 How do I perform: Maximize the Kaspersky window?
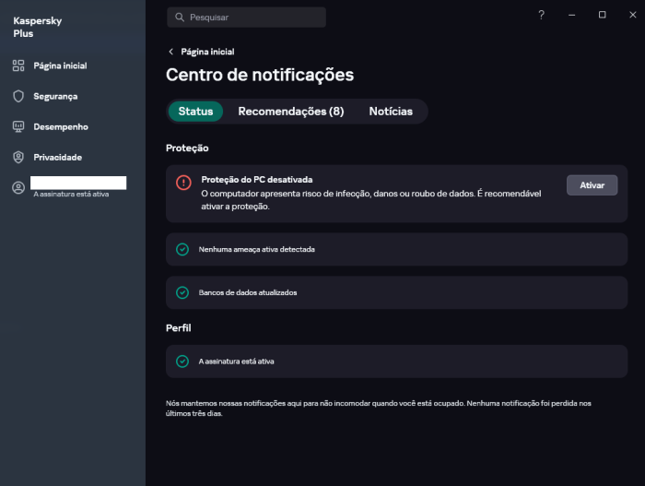(x=603, y=15)
